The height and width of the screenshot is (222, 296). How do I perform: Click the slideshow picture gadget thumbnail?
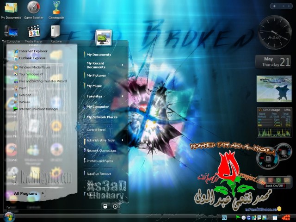(274, 89)
